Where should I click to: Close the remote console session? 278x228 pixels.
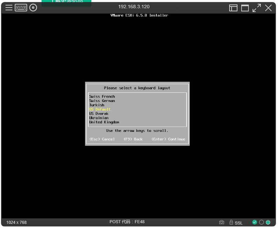tap(268, 8)
